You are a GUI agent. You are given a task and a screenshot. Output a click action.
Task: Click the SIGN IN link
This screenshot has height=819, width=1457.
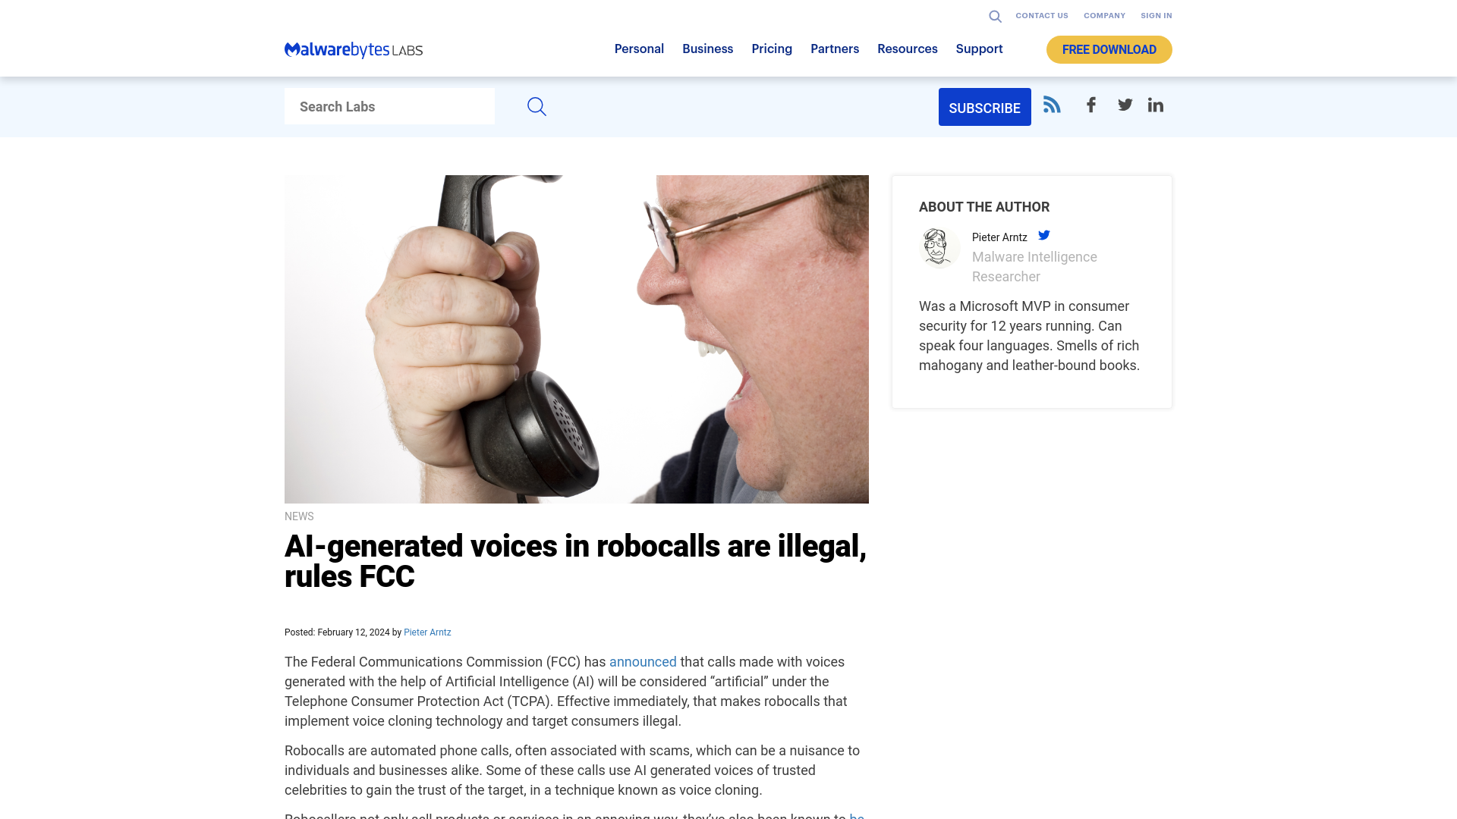coord(1156,16)
